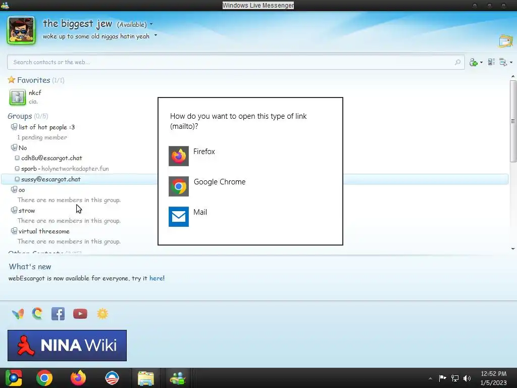This screenshot has width=517, height=388.
Task: Click the start button on taskbar
Action: coord(14,378)
